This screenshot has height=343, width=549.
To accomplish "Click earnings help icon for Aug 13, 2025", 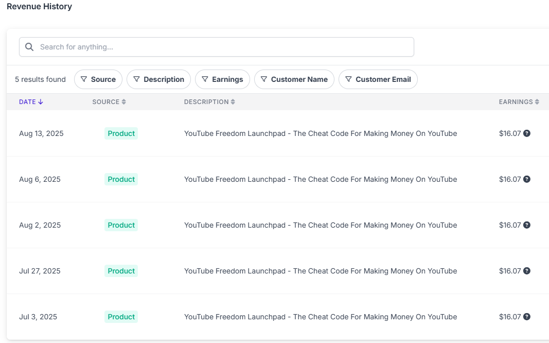I will [526, 133].
